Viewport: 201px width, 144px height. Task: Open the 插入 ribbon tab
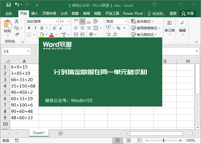[34, 14]
